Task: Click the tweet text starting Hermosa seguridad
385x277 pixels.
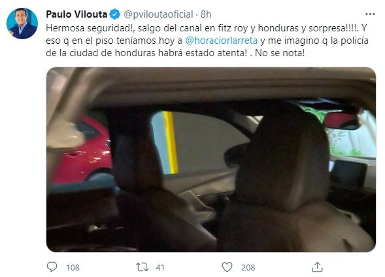Action: (207, 41)
